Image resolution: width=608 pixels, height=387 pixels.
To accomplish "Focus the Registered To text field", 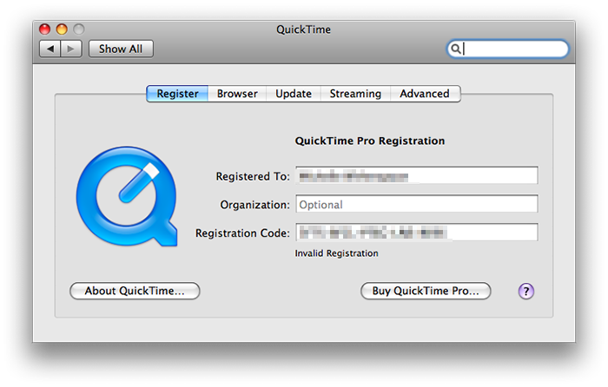I will [x=416, y=176].
